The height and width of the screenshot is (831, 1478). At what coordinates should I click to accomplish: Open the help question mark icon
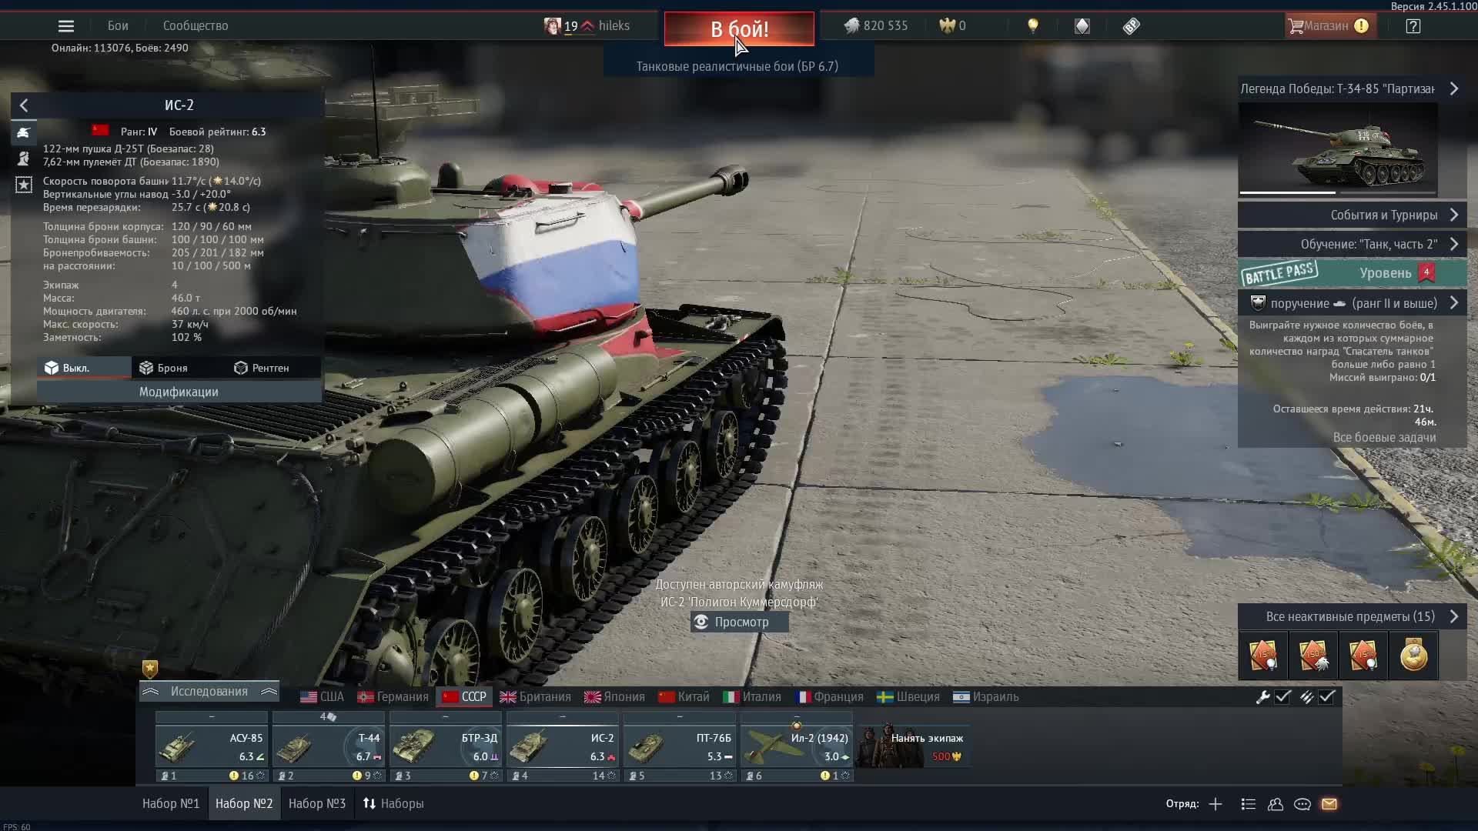click(1413, 26)
